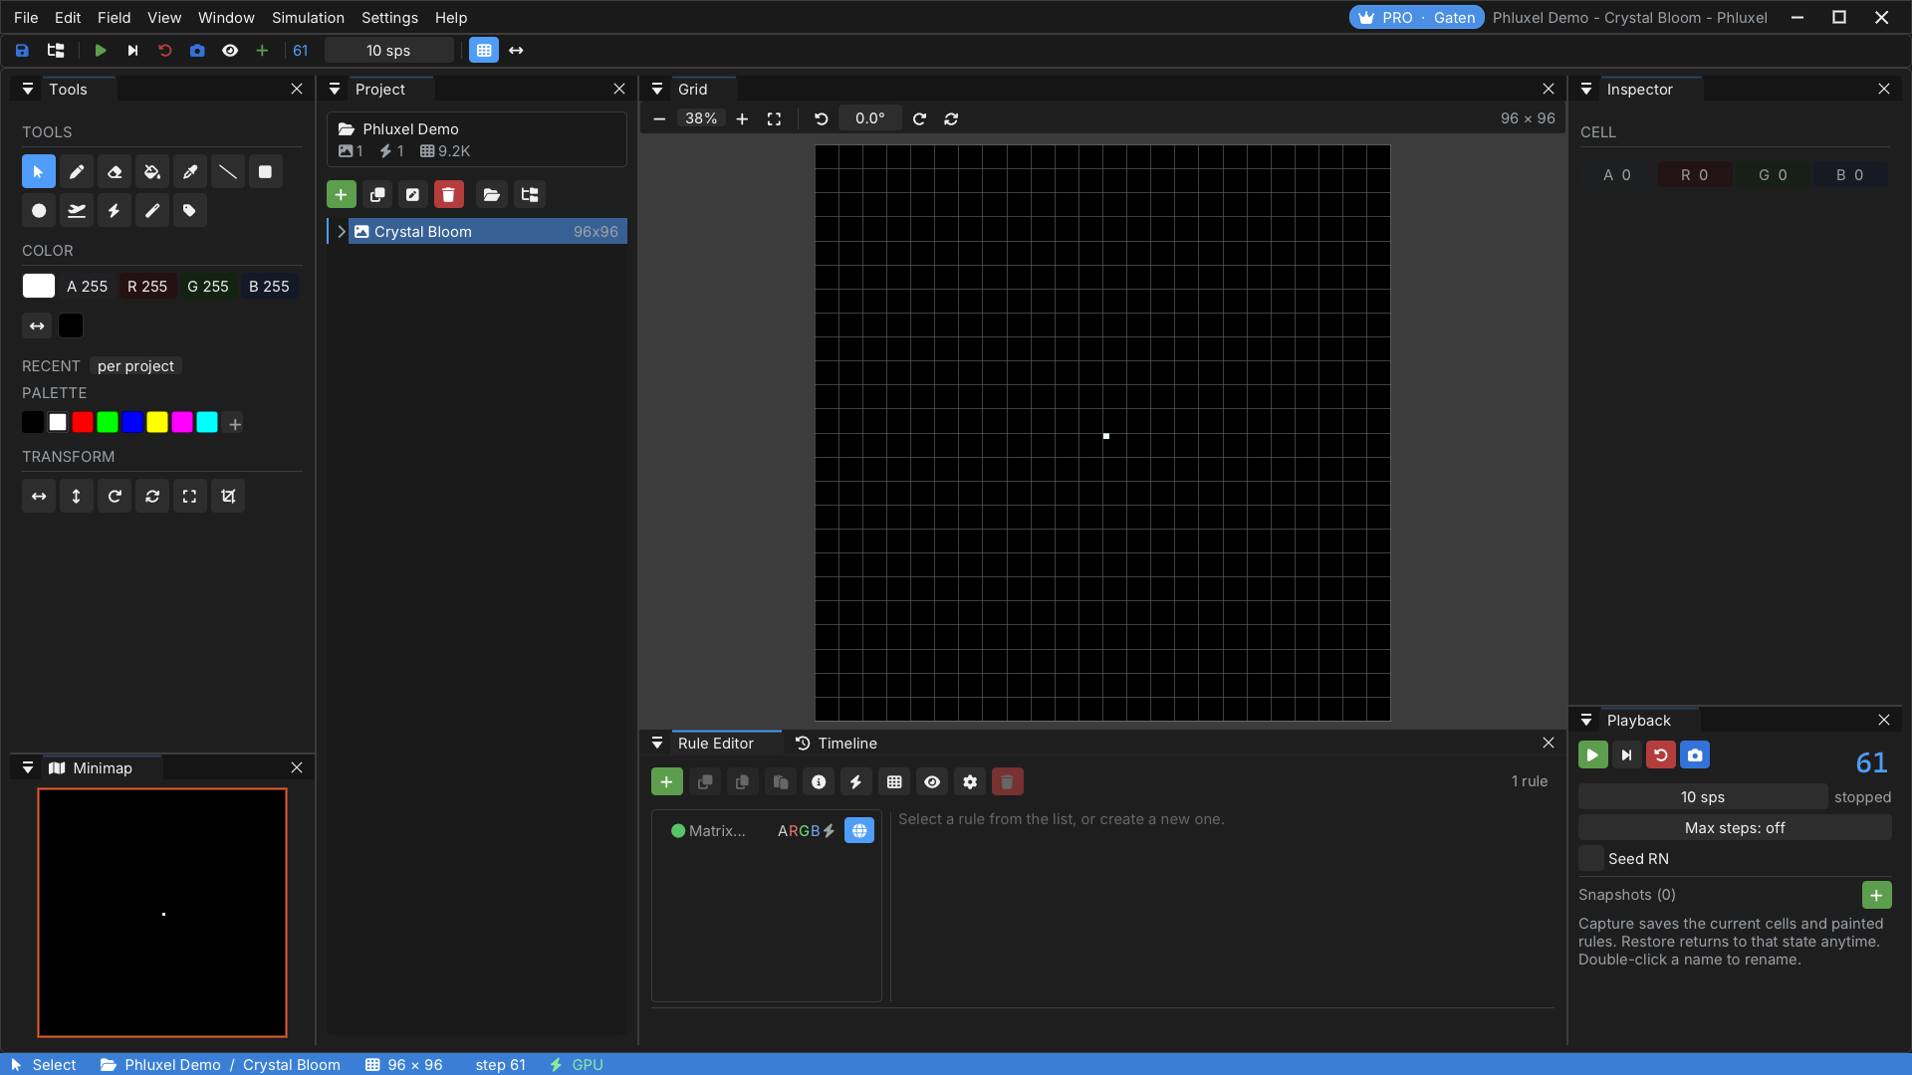The image size is (1912, 1075).
Task: Open the Help menu
Action: (450, 18)
